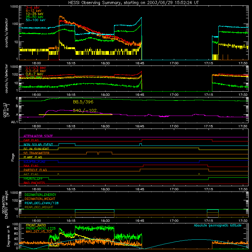Select the FLARE_FLAG label
This screenshot has width=252, height=252.
33,157
